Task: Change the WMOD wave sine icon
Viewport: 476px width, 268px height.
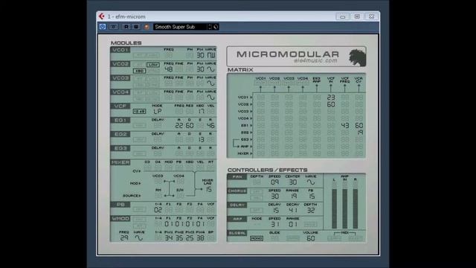Action: click(x=139, y=238)
